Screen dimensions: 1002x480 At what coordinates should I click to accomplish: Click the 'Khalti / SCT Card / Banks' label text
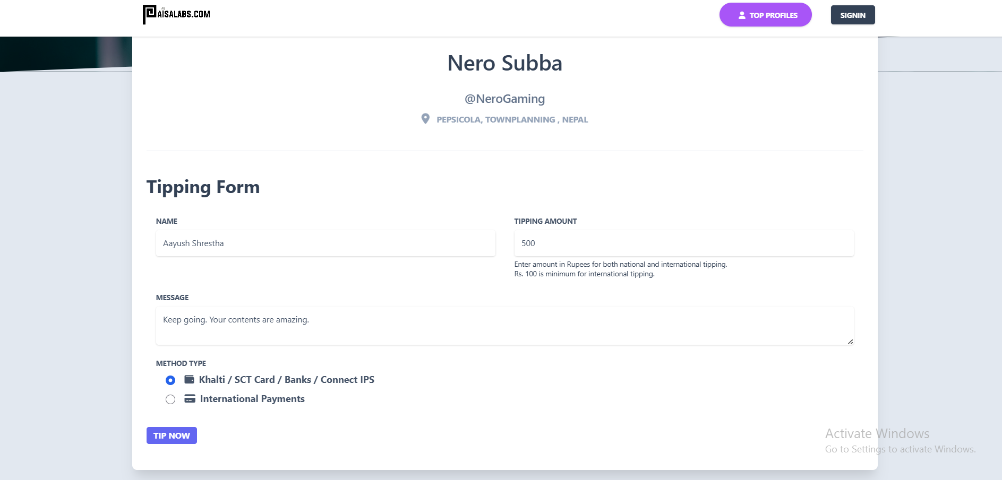click(286, 380)
